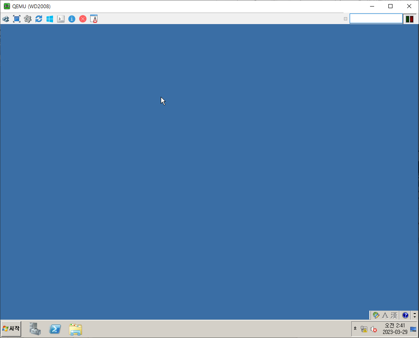This screenshot has height=338, width=419.
Task: Toggle the small checkbox beside the toolbar input
Action: (x=346, y=19)
